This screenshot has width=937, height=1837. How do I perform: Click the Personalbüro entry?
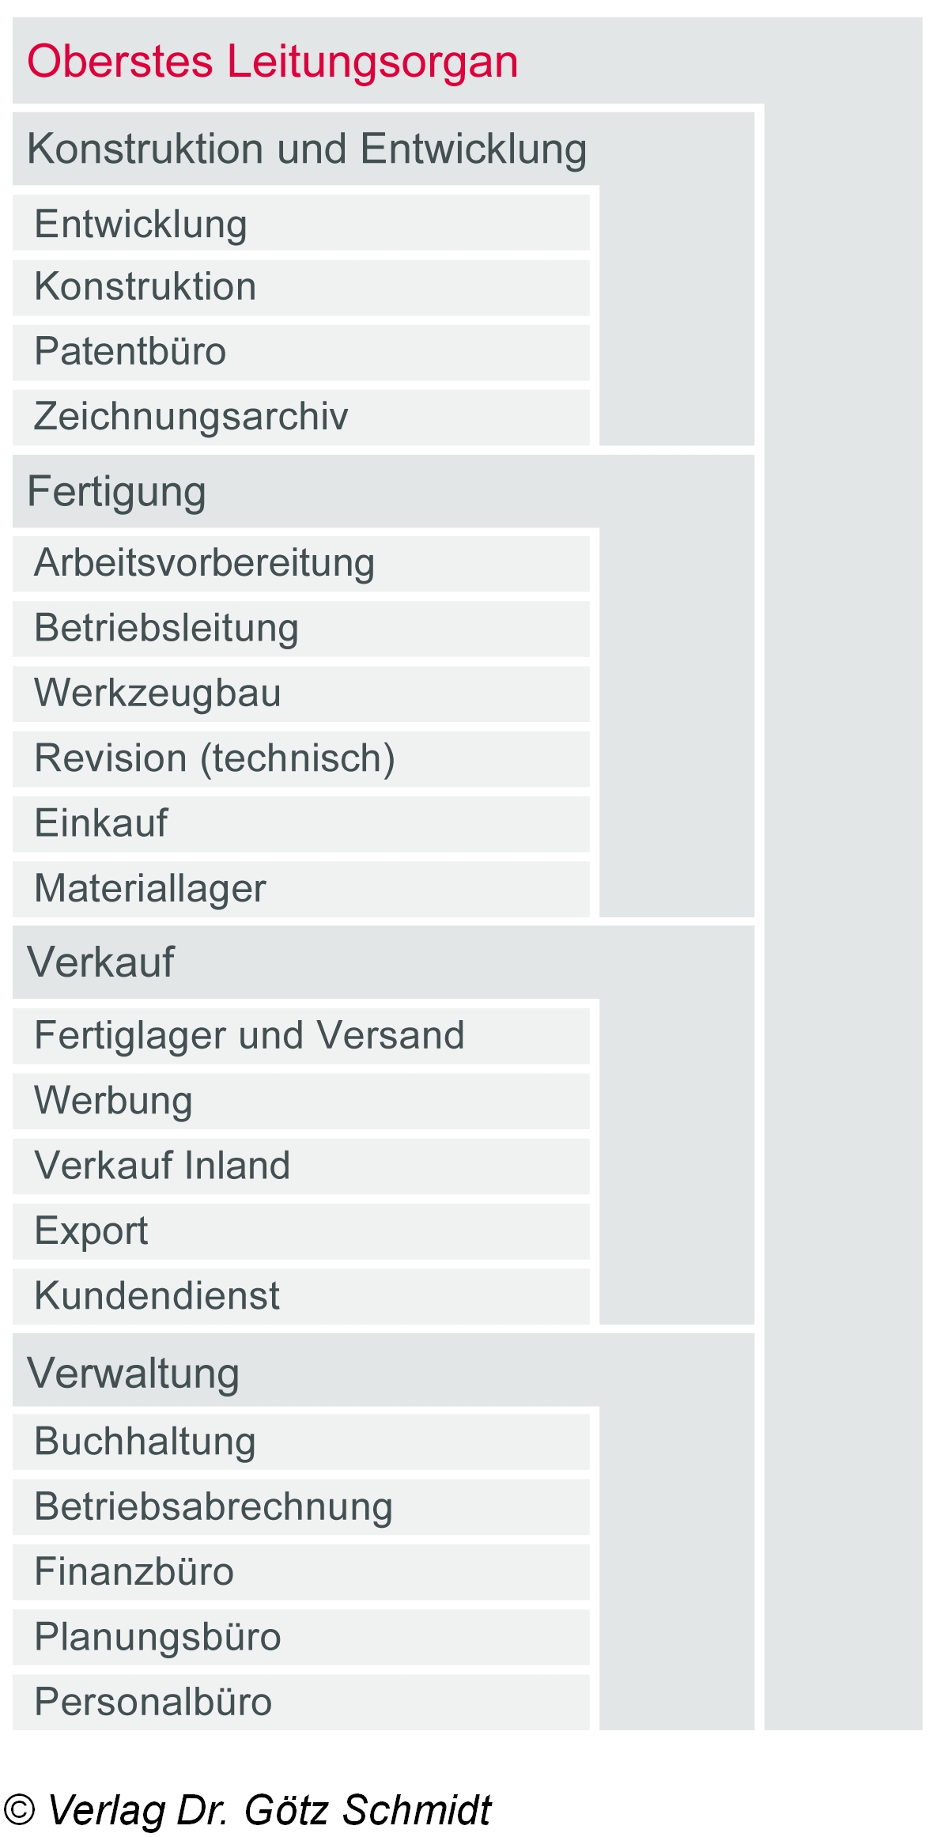pyautogui.click(x=153, y=1702)
